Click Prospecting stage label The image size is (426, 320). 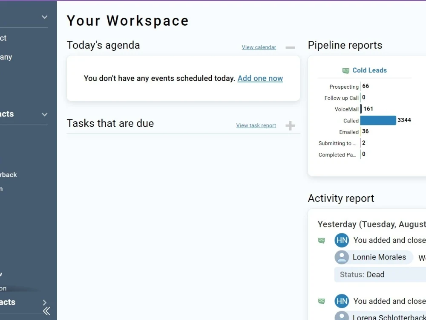344,87
